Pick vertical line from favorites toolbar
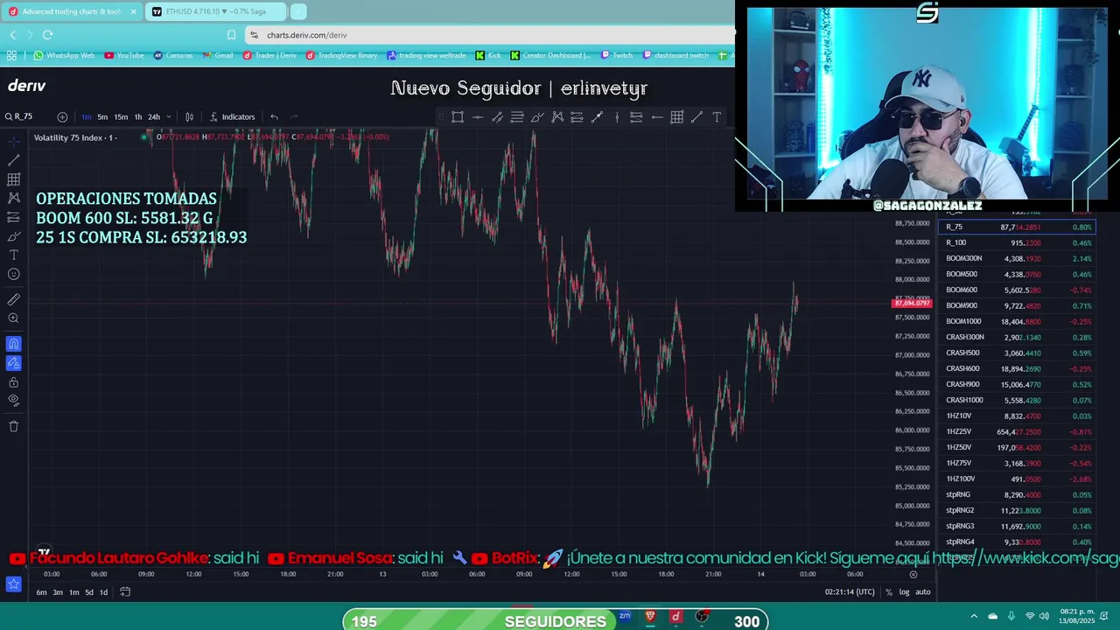 [x=617, y=117]
